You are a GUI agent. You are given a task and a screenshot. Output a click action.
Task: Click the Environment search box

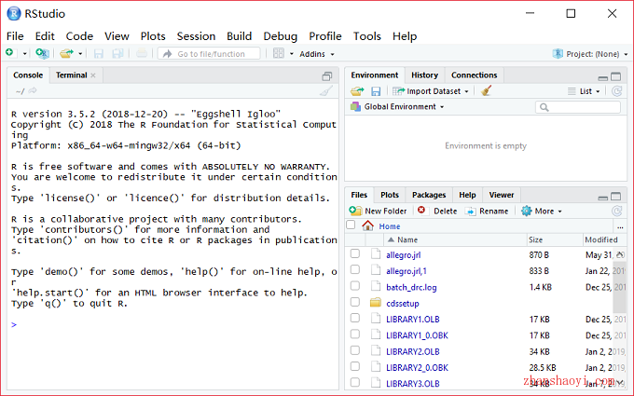pos(578,107)
